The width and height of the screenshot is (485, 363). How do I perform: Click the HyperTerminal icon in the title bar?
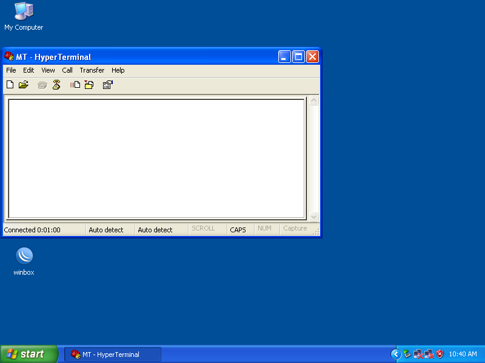coord(8,56)
